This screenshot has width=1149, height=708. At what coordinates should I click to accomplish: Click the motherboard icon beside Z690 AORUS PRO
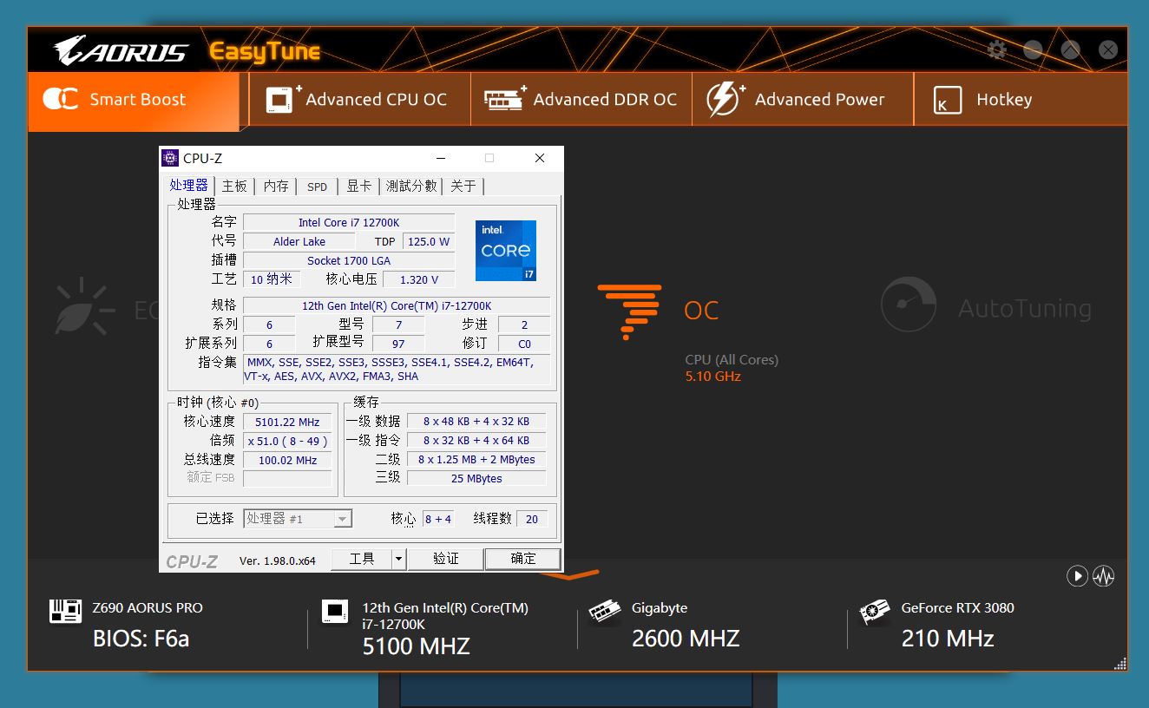pyautogui.click(x=65, y=611)
